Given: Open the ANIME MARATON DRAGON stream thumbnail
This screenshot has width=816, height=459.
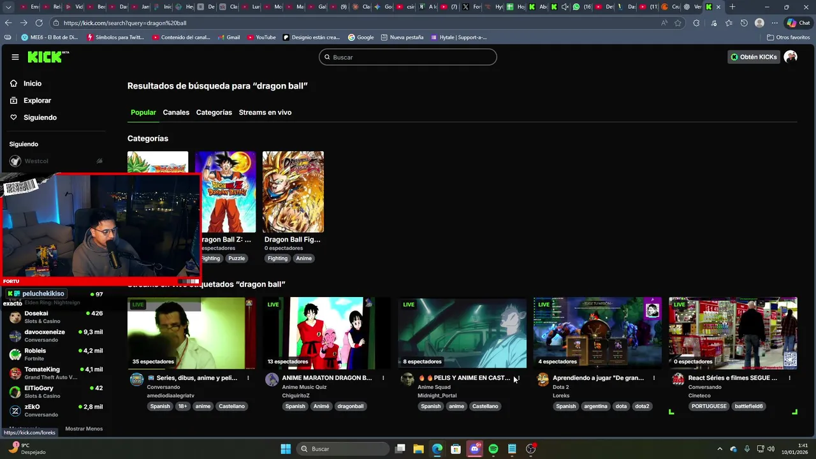Looking at the screenshot, I should [327, 333].
